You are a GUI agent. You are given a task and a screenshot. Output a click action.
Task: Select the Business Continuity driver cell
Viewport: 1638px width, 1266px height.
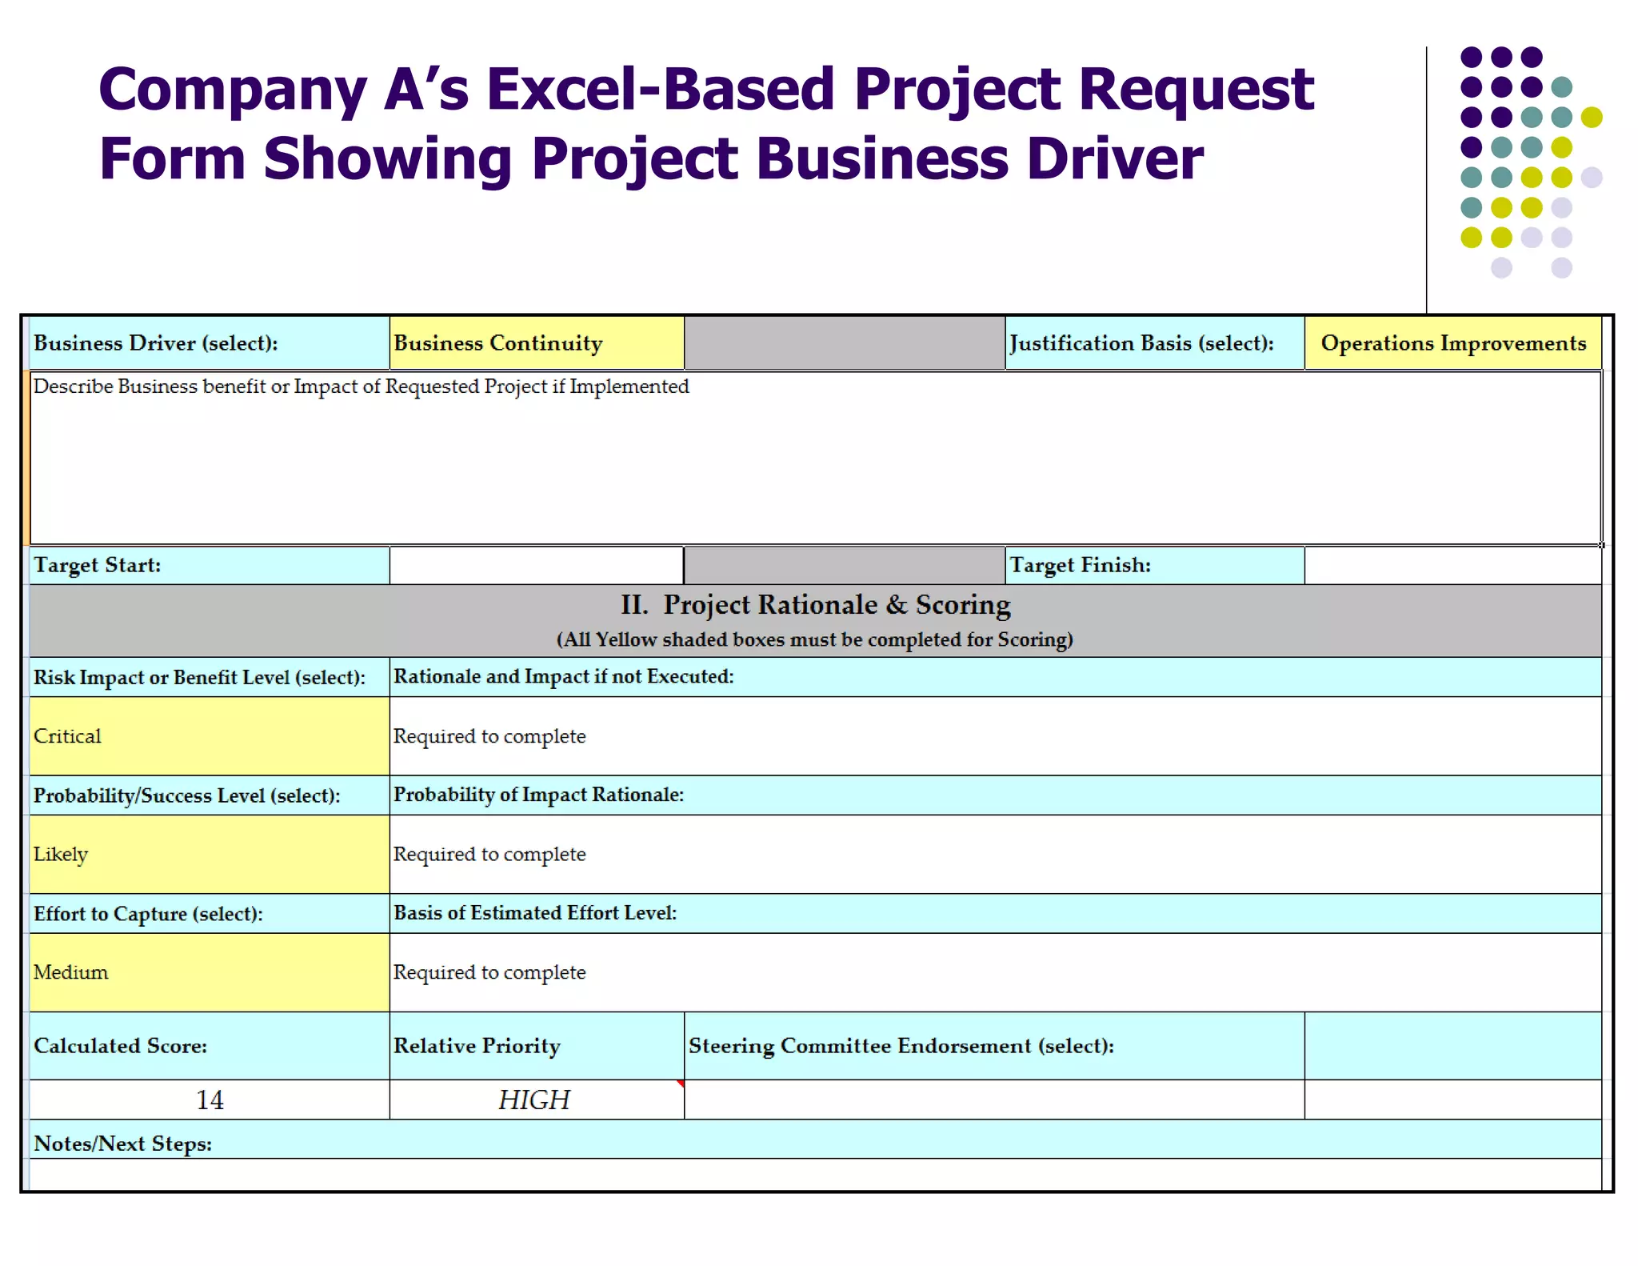[537, 343]
